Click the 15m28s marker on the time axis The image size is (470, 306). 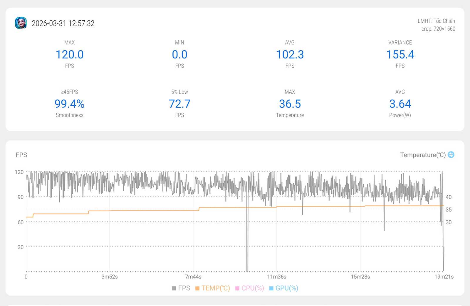(x=360, y=277)
